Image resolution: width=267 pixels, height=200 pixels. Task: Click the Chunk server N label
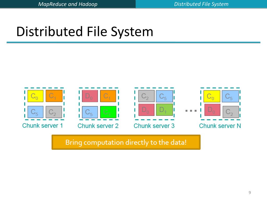click(x=220, y=126)
